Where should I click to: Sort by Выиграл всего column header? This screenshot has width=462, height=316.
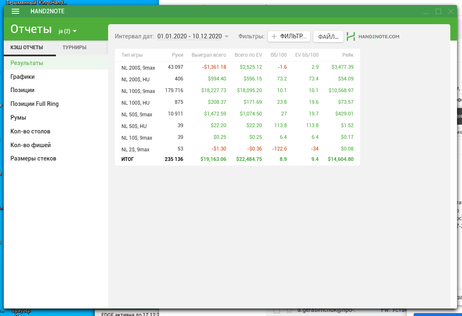209,55
